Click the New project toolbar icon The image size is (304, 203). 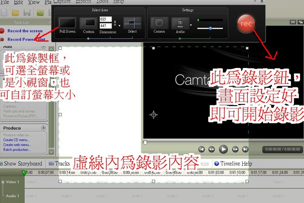[x=4, y=13]
